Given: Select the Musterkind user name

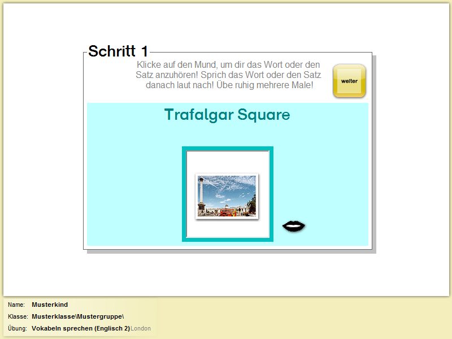Looking at the screenshot, I should (x=50, y=305).
